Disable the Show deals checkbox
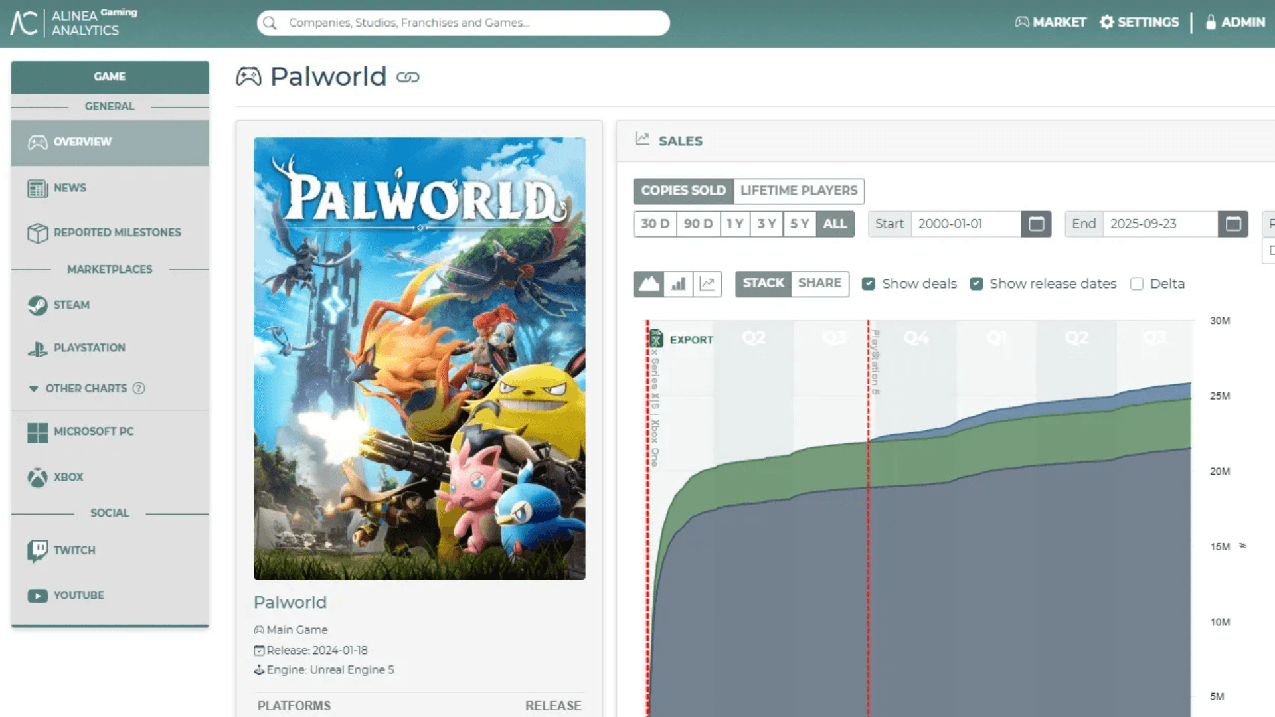Image resolution: width=1275 pixels, height=717 pixels. tap(869, 283)
